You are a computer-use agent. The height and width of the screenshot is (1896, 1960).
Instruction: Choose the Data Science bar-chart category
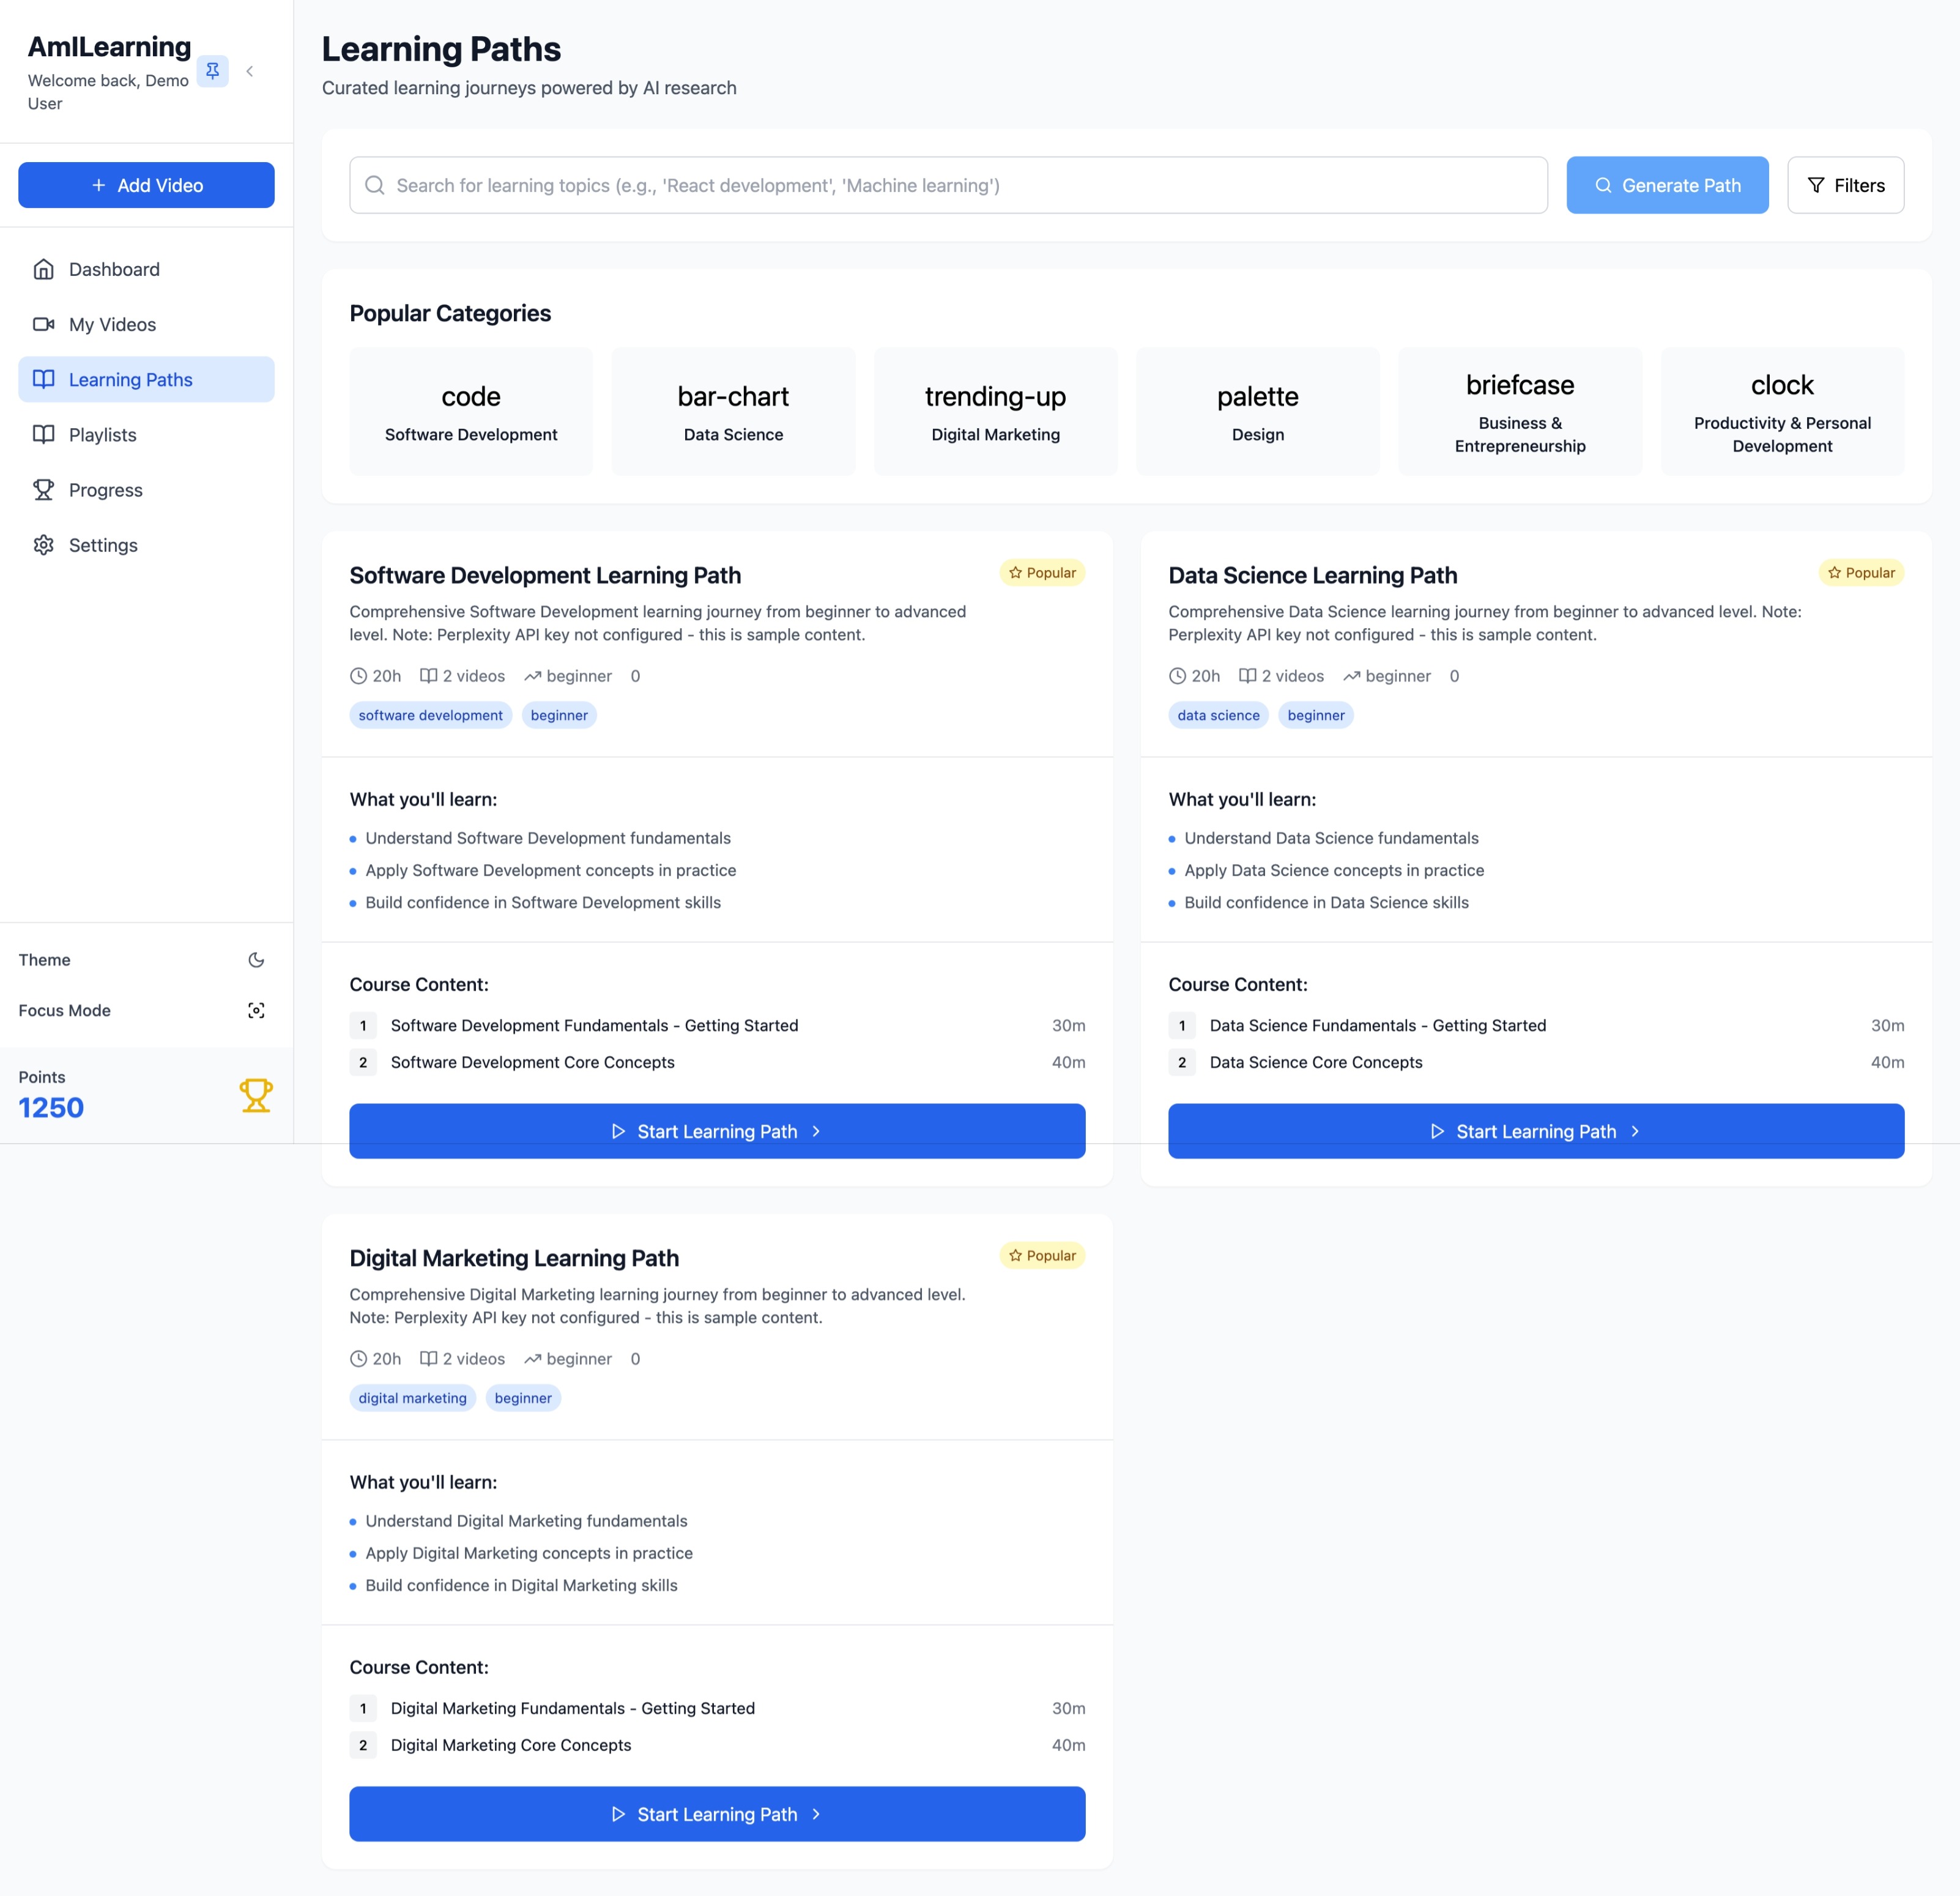tap(733, 411)
